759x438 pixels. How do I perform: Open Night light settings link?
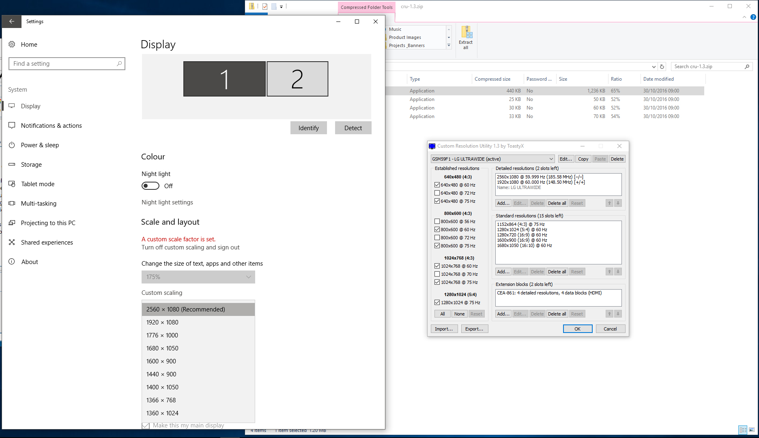(167, 202)
